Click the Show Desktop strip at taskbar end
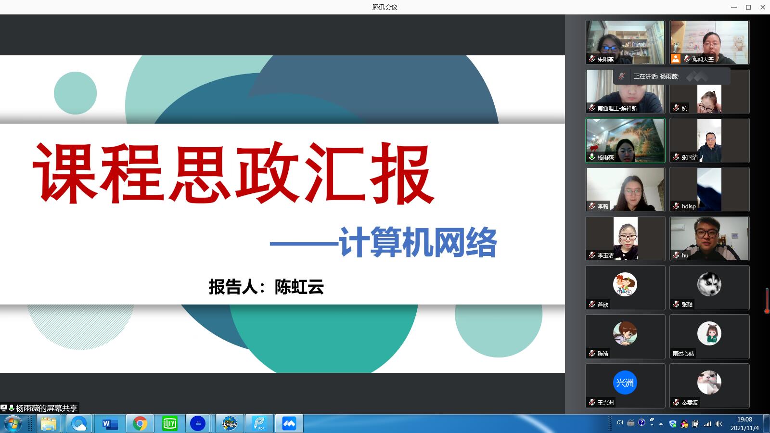 point(766,424)
